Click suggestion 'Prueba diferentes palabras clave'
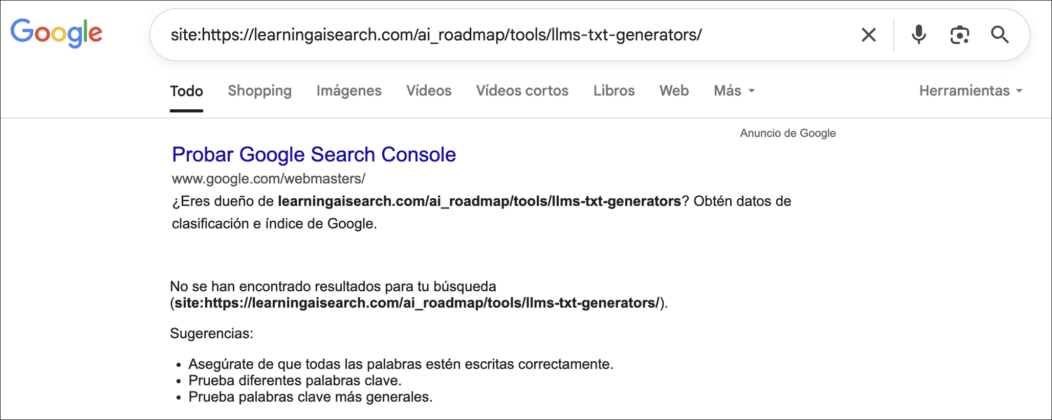Screen dimensions: 1052x420 point(295,381)
